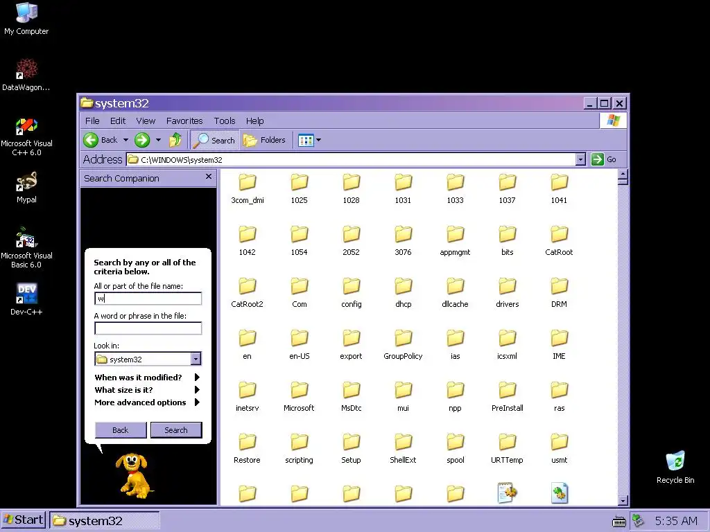Select the dllcache folder

tap(455, 292)
